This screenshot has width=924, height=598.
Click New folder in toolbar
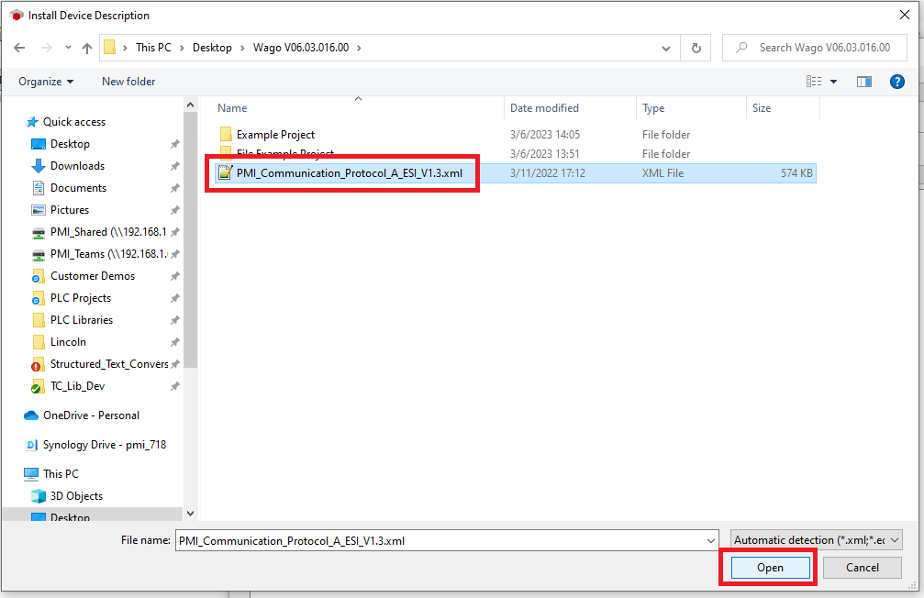pos(128,82)
